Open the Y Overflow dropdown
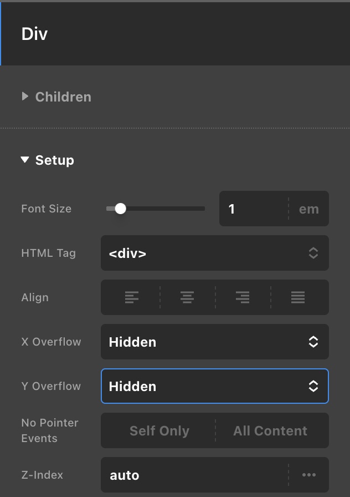This screenshot has height=497, width=350. (214, 386)
